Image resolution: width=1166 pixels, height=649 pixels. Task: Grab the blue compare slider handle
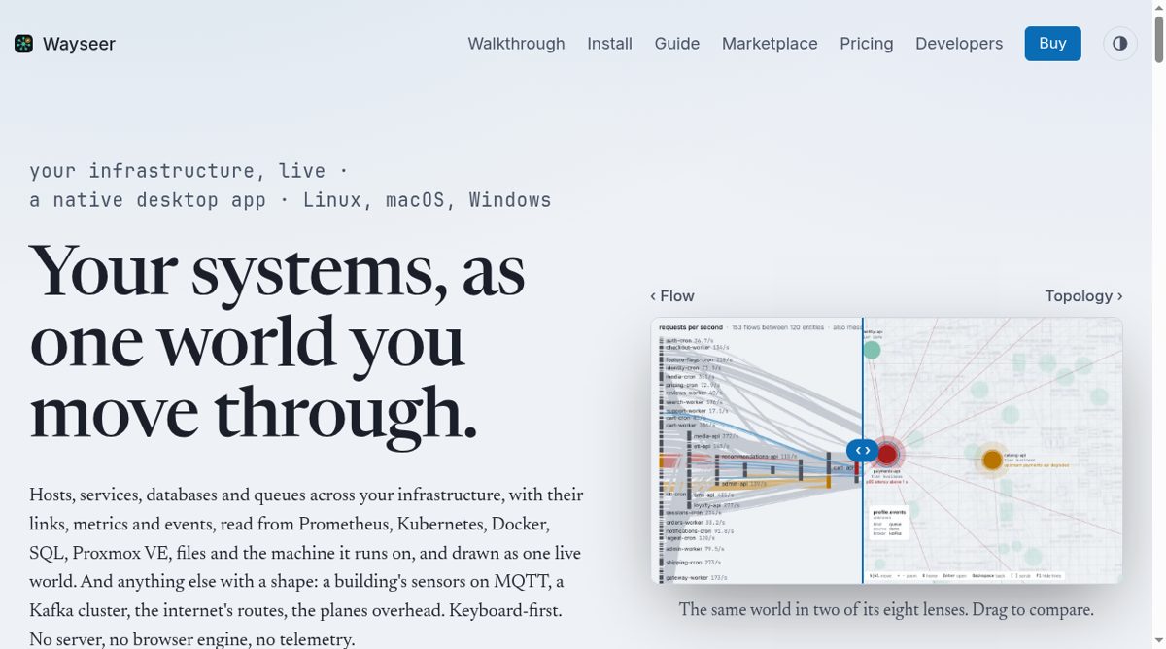pyautogui.click(x=862, y=451)
